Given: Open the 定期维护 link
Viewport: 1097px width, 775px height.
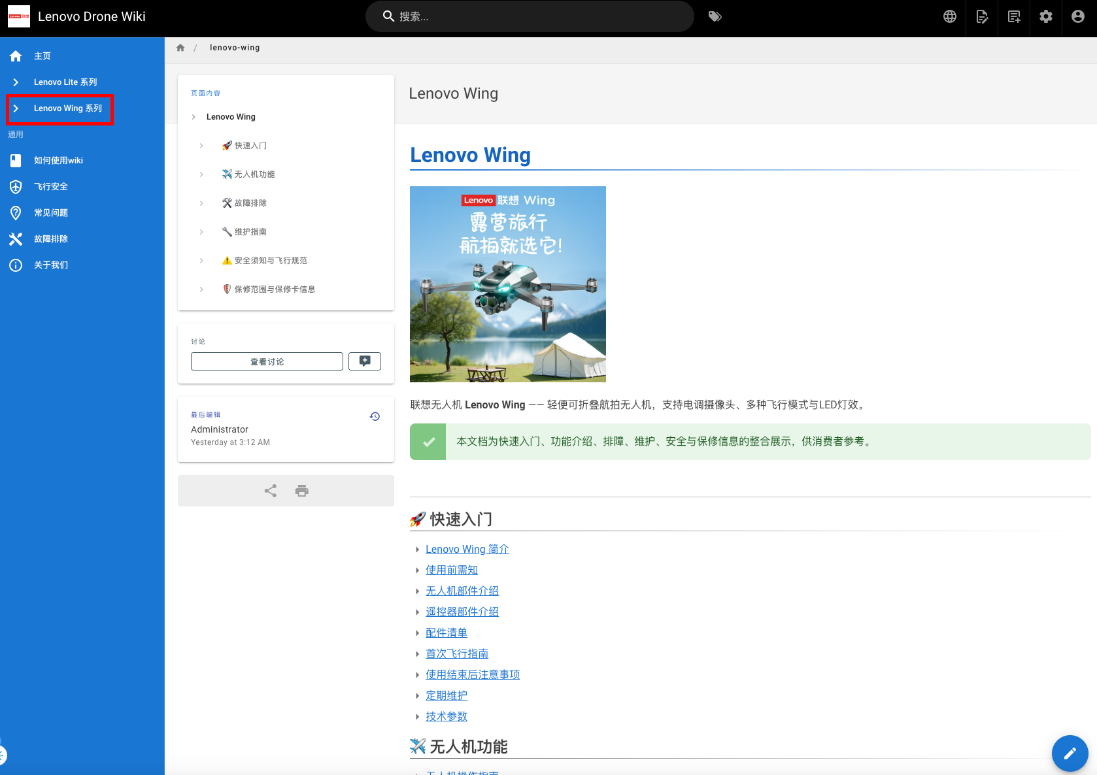Looking at the screenshot, I should pos(447,696).
